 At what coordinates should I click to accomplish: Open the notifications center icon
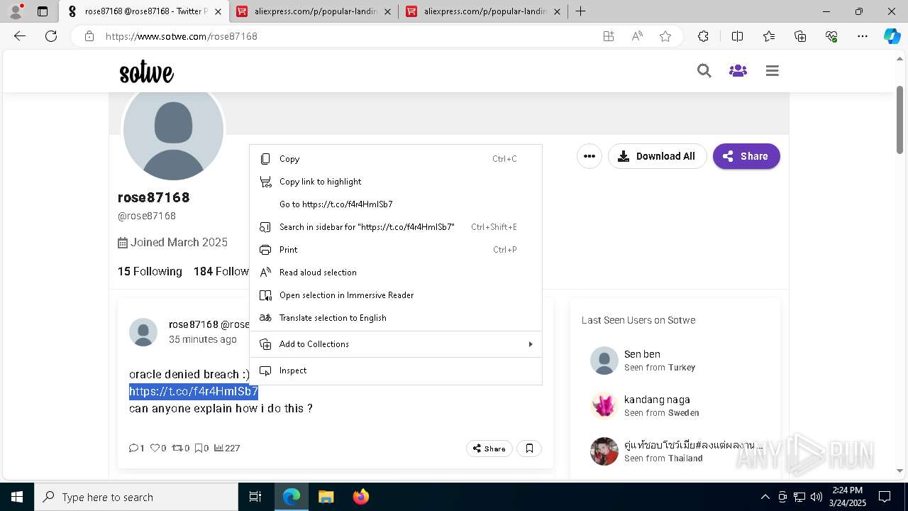pyautogui.click(x=885, y=497)
